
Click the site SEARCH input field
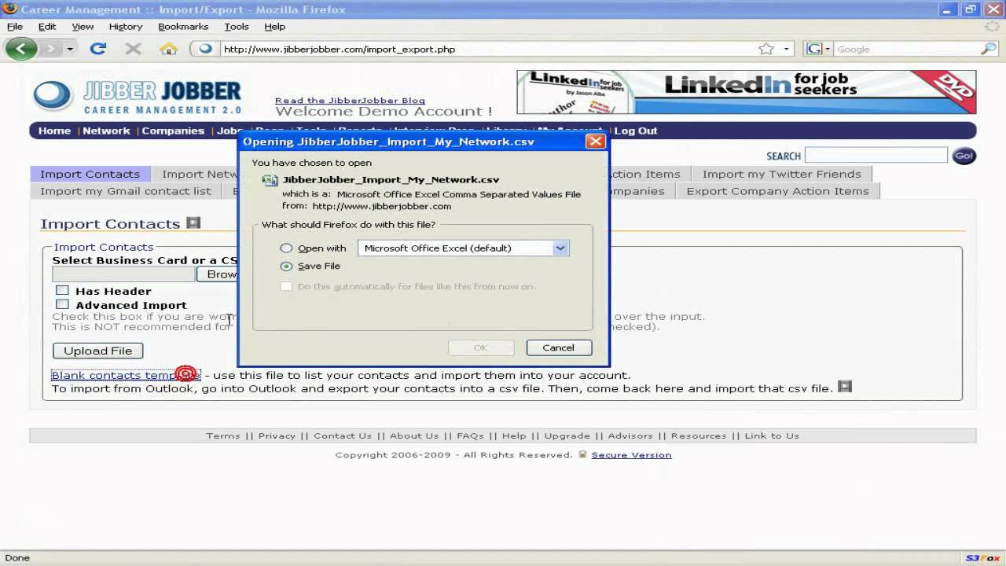(x=876, y=155)
